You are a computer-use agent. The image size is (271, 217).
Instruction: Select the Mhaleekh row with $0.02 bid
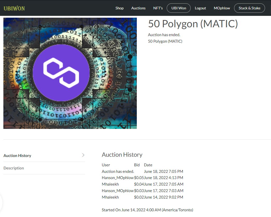143,197
